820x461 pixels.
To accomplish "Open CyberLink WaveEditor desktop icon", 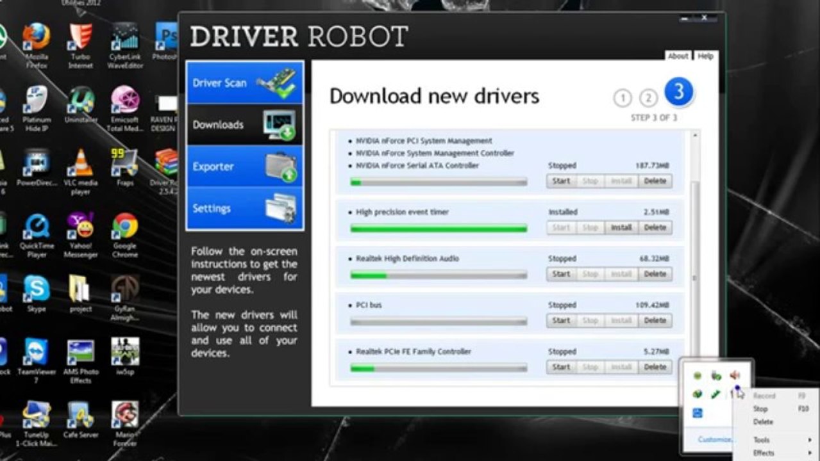I will [x=125, y=45].
